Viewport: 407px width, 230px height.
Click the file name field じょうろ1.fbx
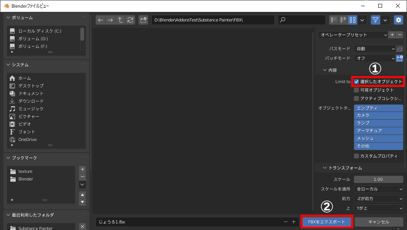click(x=189, y=222)
